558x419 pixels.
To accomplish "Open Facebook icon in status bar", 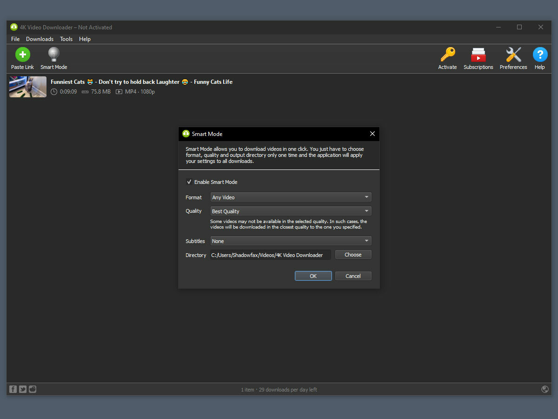I will tap(13, 389).
